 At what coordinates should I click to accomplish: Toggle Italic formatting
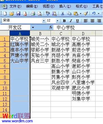71,21
